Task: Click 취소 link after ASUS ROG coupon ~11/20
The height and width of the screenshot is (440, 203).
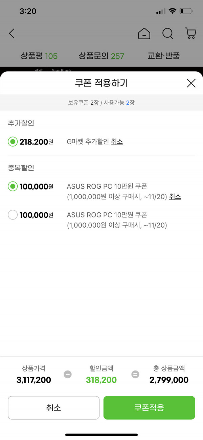Action: click(x=175, y=196)
